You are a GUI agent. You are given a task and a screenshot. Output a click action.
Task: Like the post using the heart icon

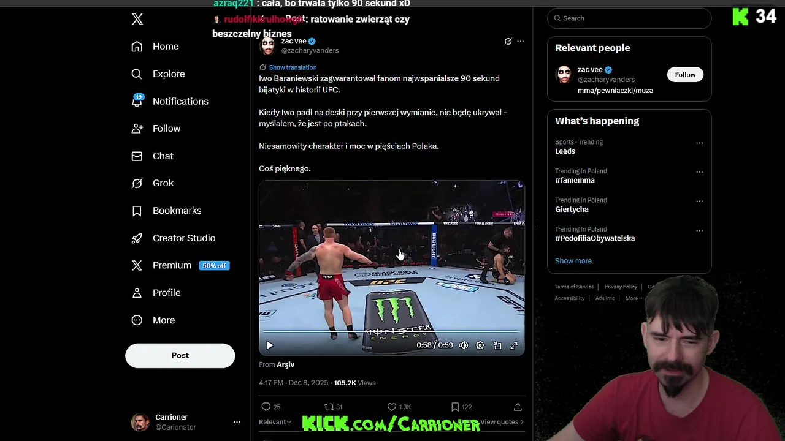tap(392, 407)
